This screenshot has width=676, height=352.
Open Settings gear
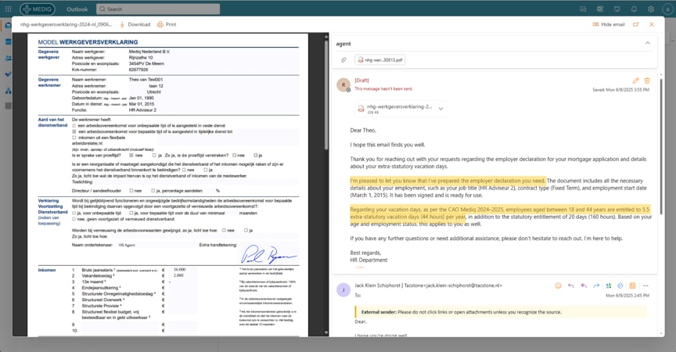pos(650,9)
